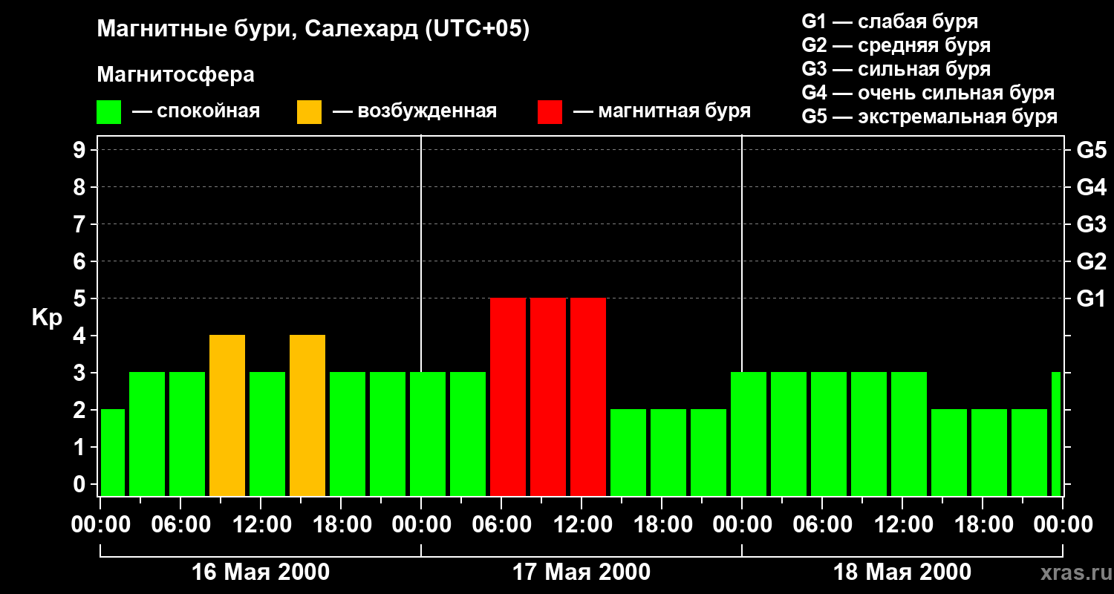Click the '18:00' tick label under 18 May

[x=983, y=524]
